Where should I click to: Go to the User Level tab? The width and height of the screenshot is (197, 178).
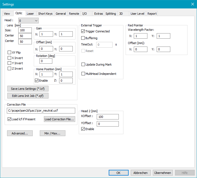(x=137, y=14)
